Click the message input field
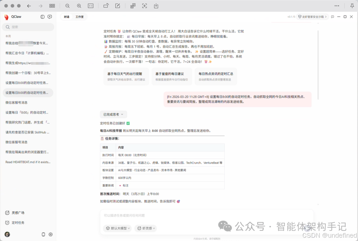This screenshot has height=241, width=358. pyautogui.click(x=207, y=216)
